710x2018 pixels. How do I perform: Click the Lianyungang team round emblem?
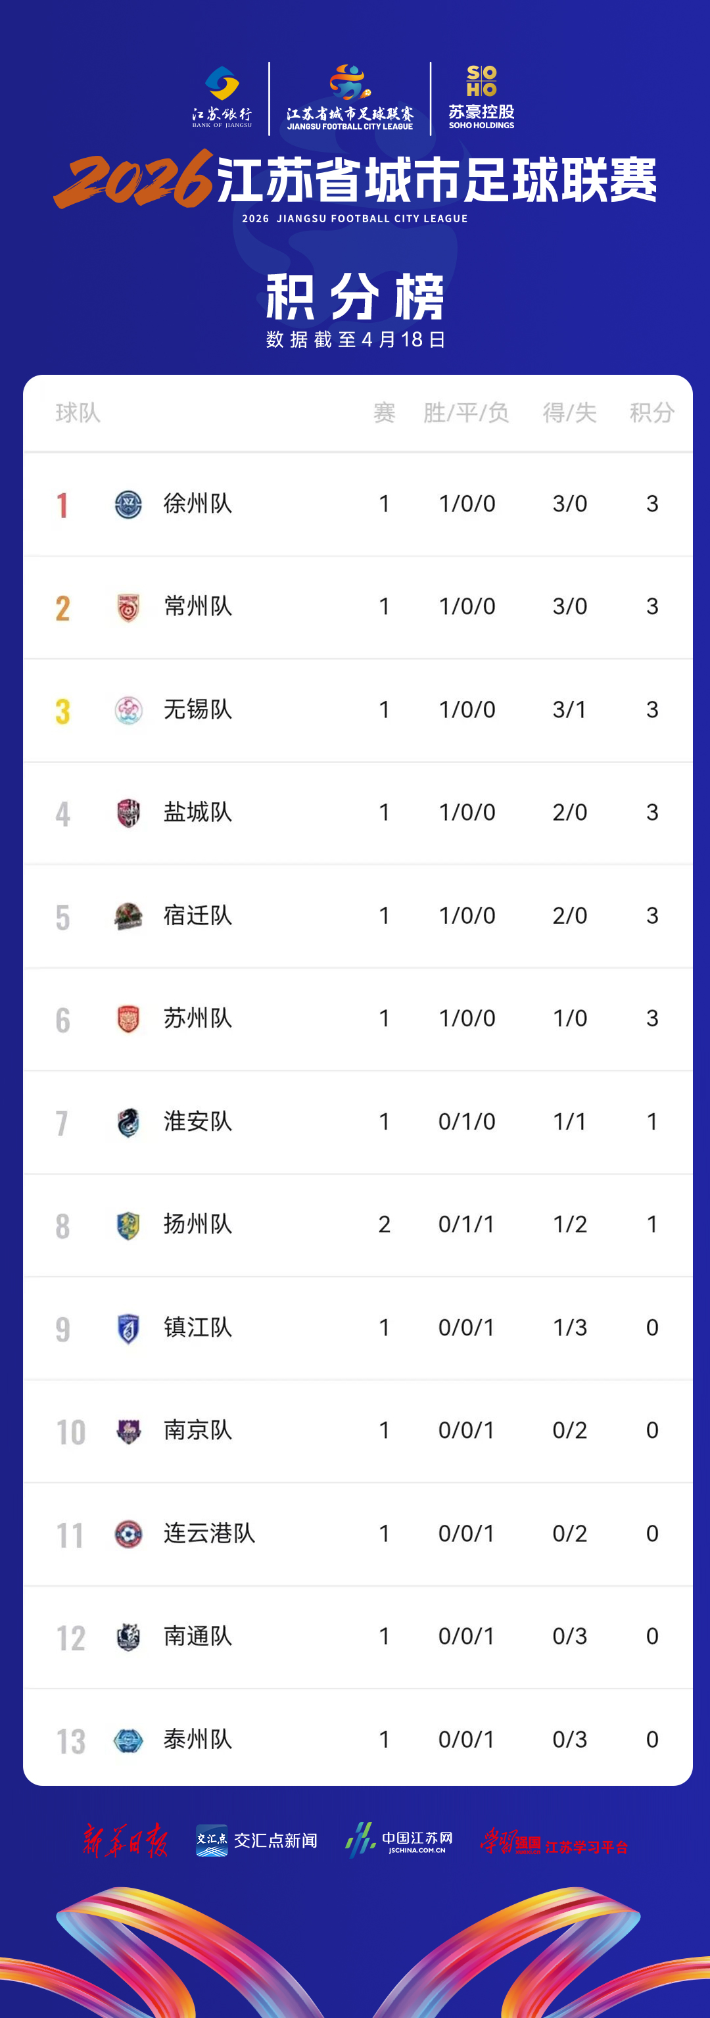coord(128,1534)
